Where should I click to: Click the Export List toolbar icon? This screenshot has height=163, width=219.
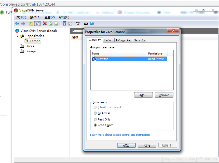[x=57, y=23]
